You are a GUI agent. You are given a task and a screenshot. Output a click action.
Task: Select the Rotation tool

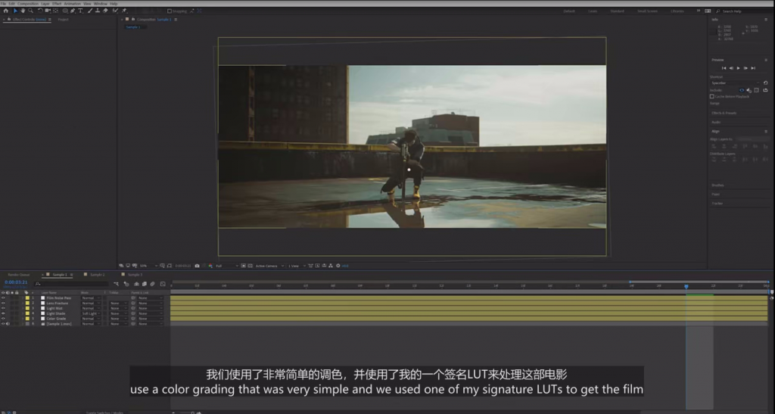40,11
